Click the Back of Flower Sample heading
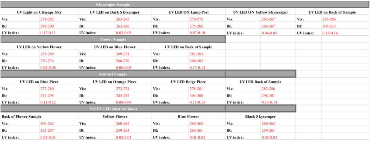This screenshot has height=141, width=370. pyautogui.click(x=22, y=117)
